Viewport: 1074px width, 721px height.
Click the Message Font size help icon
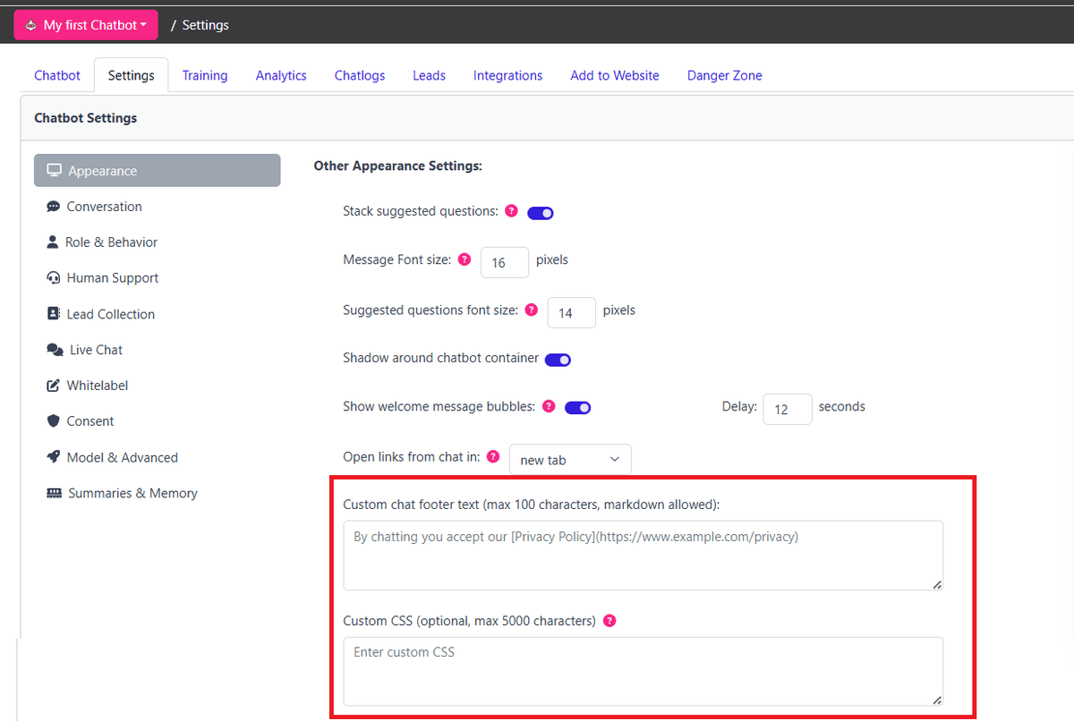[465, 259]
